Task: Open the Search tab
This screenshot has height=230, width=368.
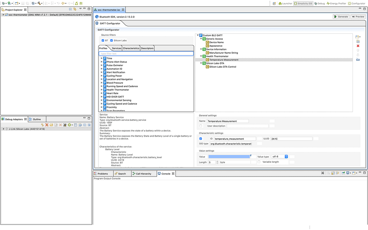Action: click(122, 174)
